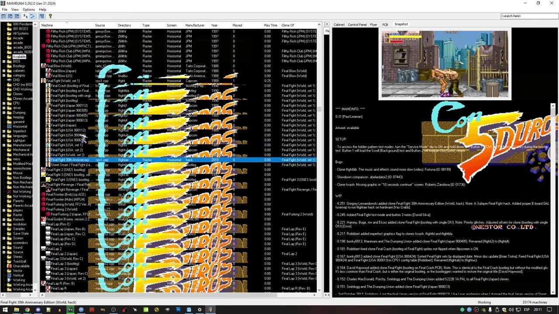Select the Vertical filter folder icon
559x314 pixels.
pos(9,275)
